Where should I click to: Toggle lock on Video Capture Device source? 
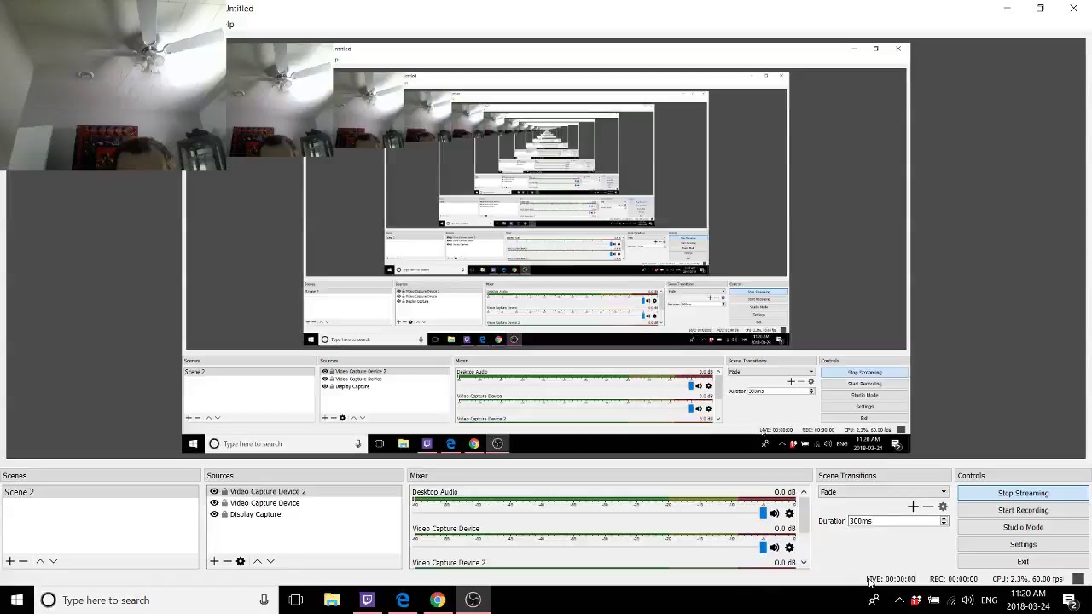tap(224, 503)
